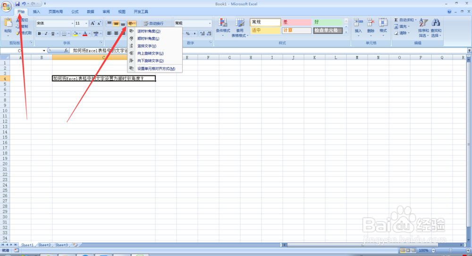
Task: Save the workbook from quick access toolbar
Action: pos(17,4)
